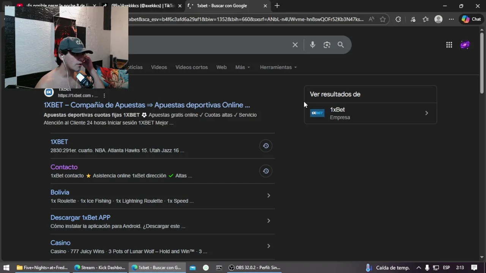Add this page to favorites star
This screenshot has height=273, width=486.
[383, 19]
